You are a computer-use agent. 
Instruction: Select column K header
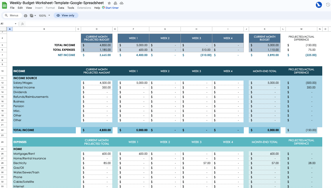point(265,29)
